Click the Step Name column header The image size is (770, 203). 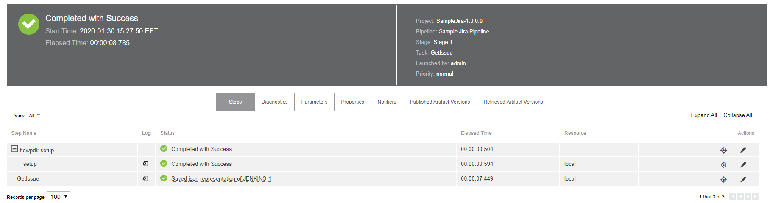pyautogui.click(x=24, y=133)
